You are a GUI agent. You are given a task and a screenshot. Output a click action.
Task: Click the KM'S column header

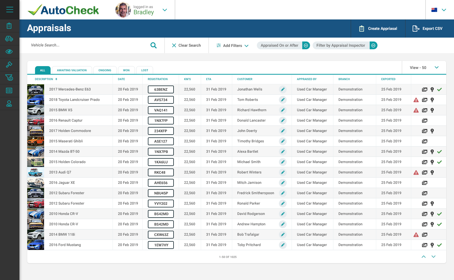coord(188,79)
